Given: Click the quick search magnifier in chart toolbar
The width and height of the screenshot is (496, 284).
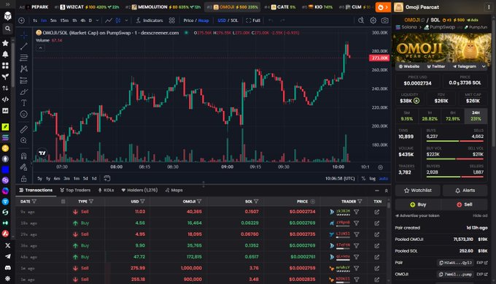Looking at the screenshot, I should 361,20.
